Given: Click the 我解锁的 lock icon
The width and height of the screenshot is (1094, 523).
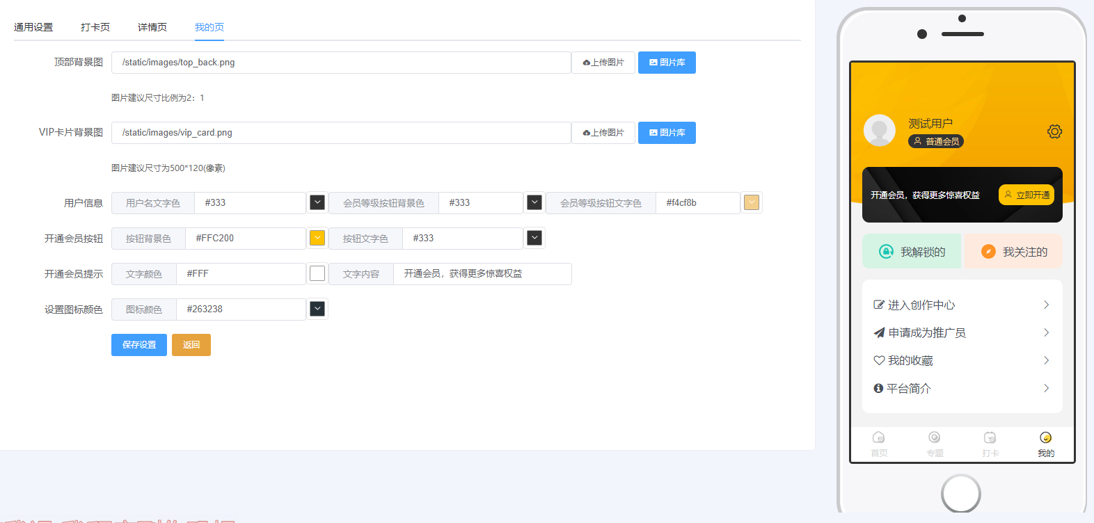Looking at the screenshot, I should pos(886,252).
